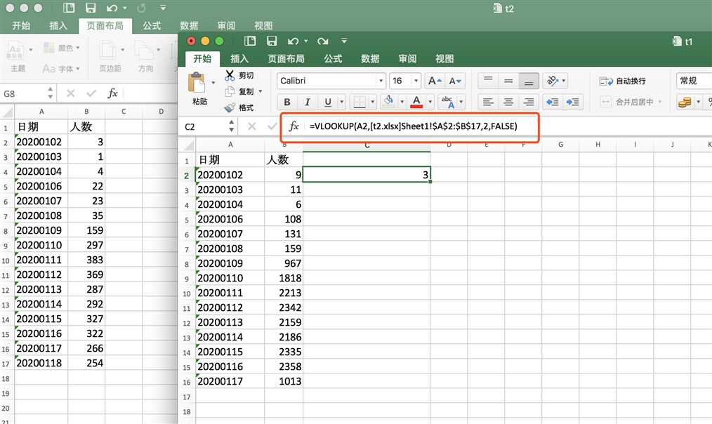
Task: Click the cancel X in t1 formula bar
Action: click(x=251, y=126)
